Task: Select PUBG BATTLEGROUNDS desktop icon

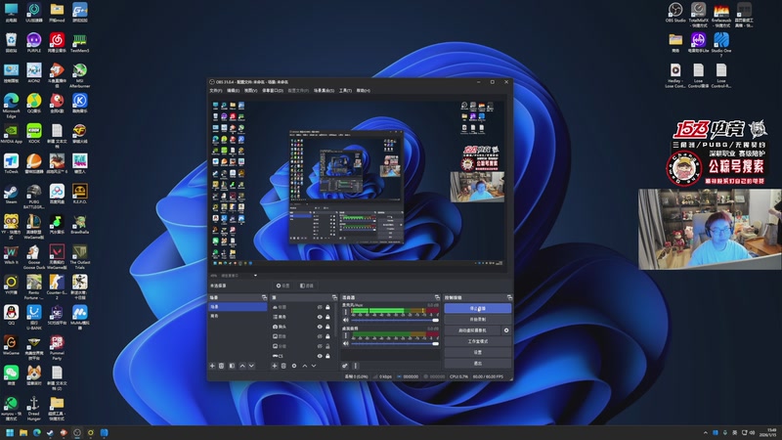Action: coord(34,197)
